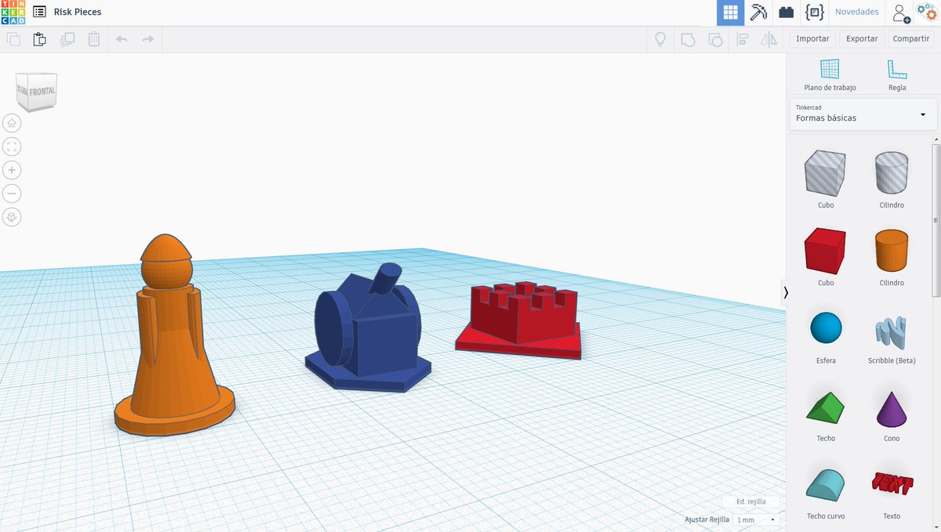The height and width of the screenshot is (532, 941).
Task: Click the Importar button
Action: pyautogui.click(x=812, y=39)
